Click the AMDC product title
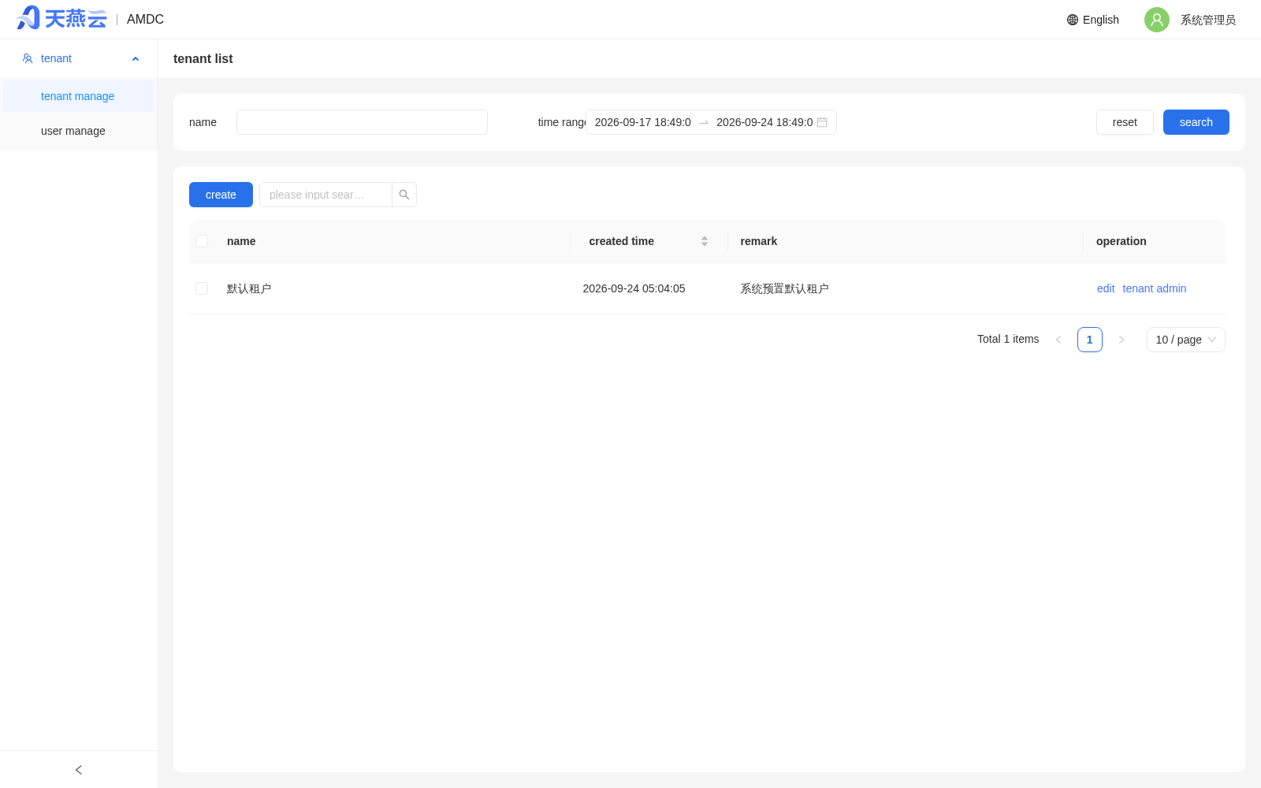This screenshot has width=1261, height=788. 145,19
